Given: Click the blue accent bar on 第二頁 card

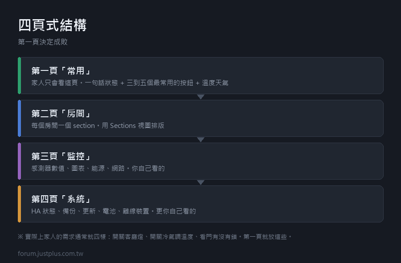Looking at the screenshot, I should click(19, 118).
